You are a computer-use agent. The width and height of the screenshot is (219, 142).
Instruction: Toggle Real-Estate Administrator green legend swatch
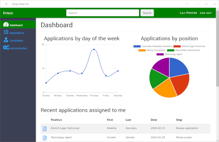tap(171, 50)
